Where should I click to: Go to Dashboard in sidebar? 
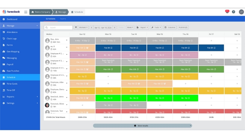coord(20,19)
